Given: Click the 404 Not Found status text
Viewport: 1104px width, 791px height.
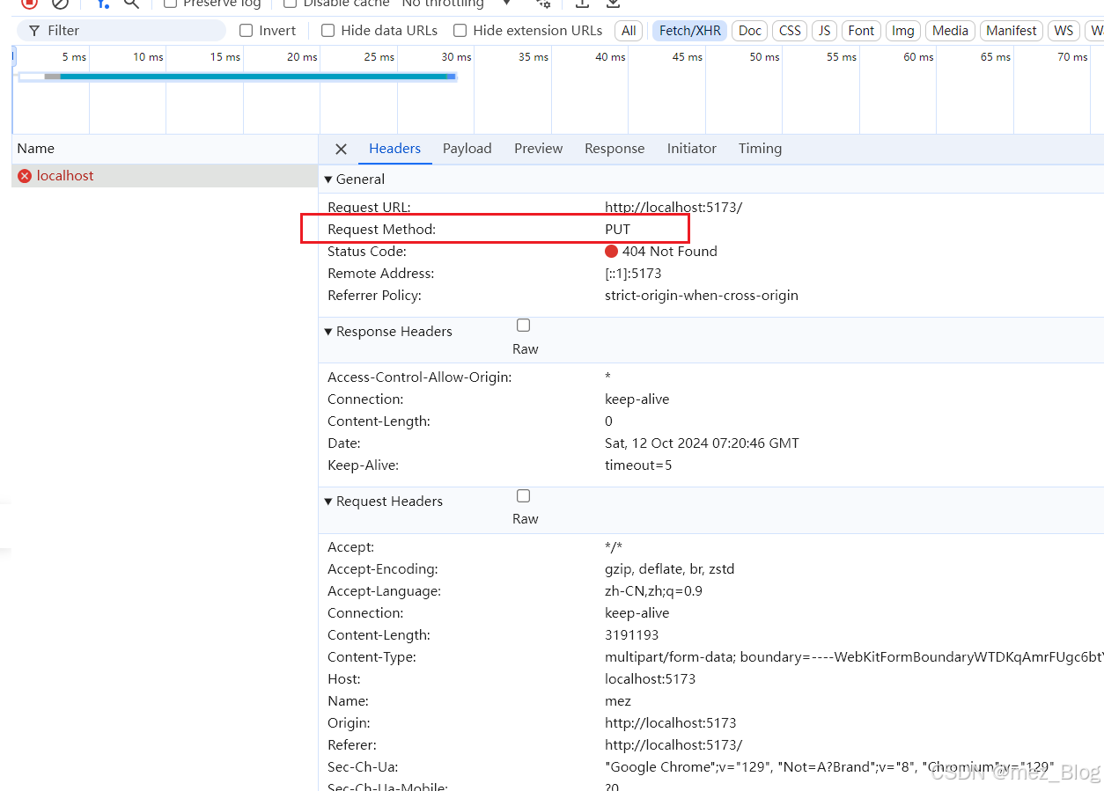Looking at the screenshot, I should (670, 252).
